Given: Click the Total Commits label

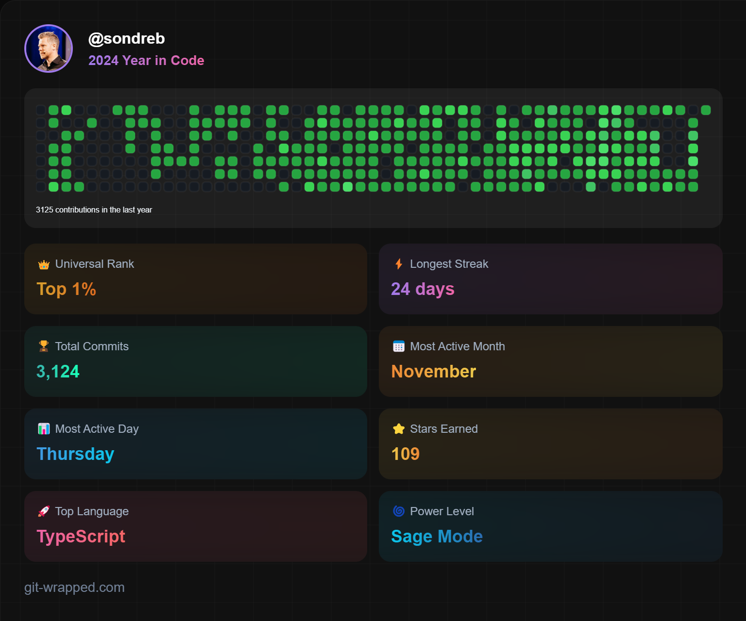Looking at the screenshot, I should pos(92,346).
